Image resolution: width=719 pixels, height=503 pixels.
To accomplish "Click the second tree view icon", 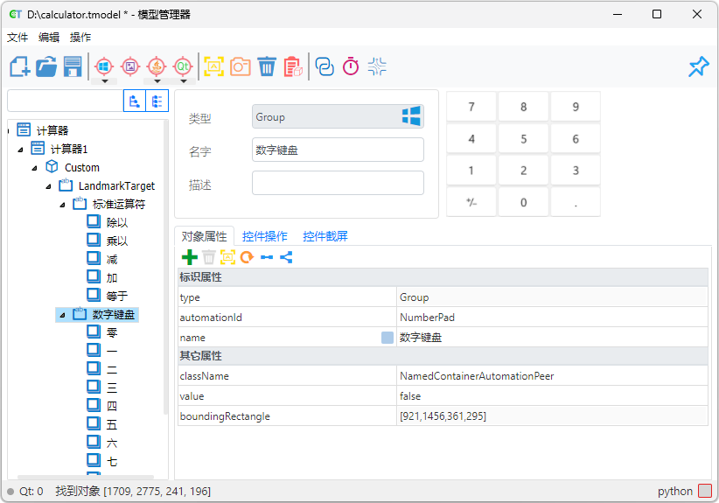I will point(157,101).
